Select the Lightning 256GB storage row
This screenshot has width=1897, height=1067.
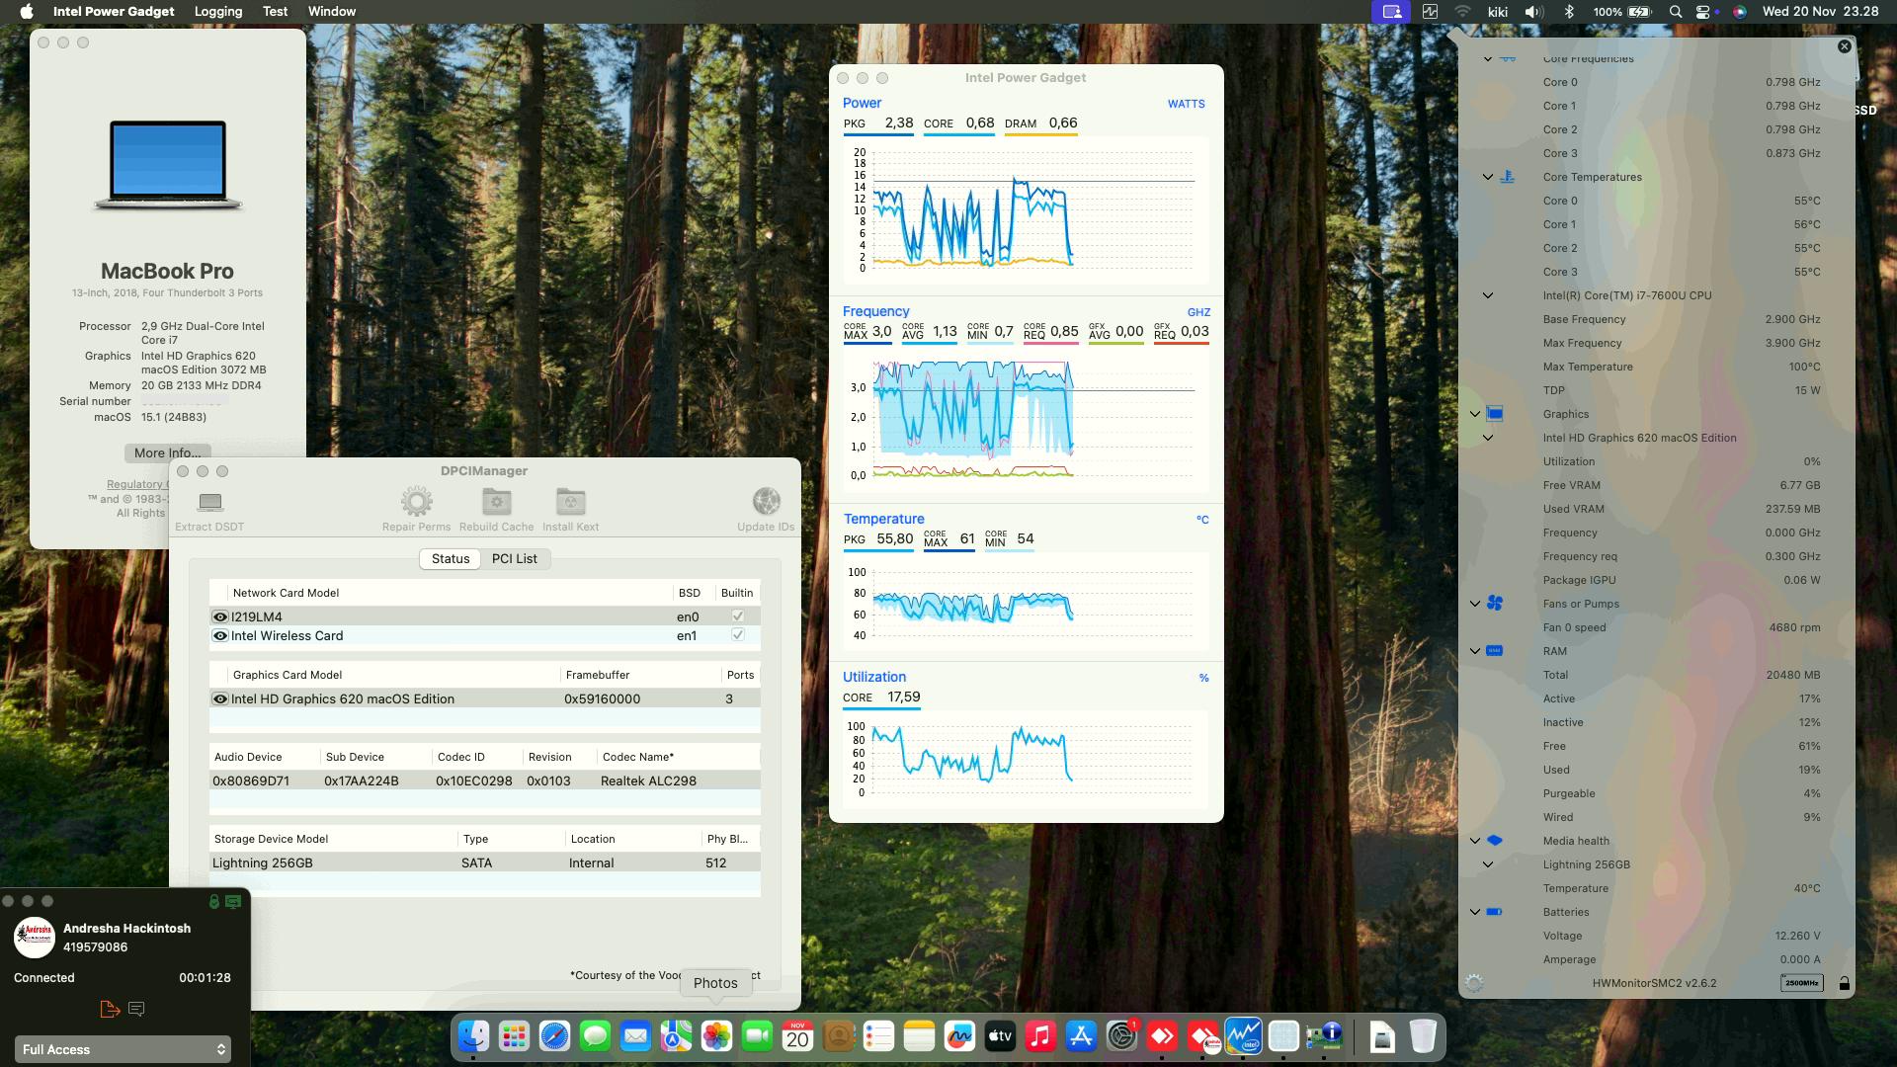[484, 862]
